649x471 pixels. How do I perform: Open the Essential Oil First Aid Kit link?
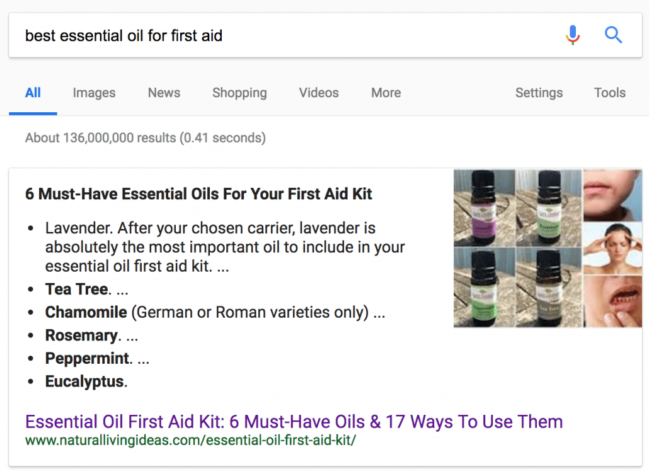click(294, 421)
